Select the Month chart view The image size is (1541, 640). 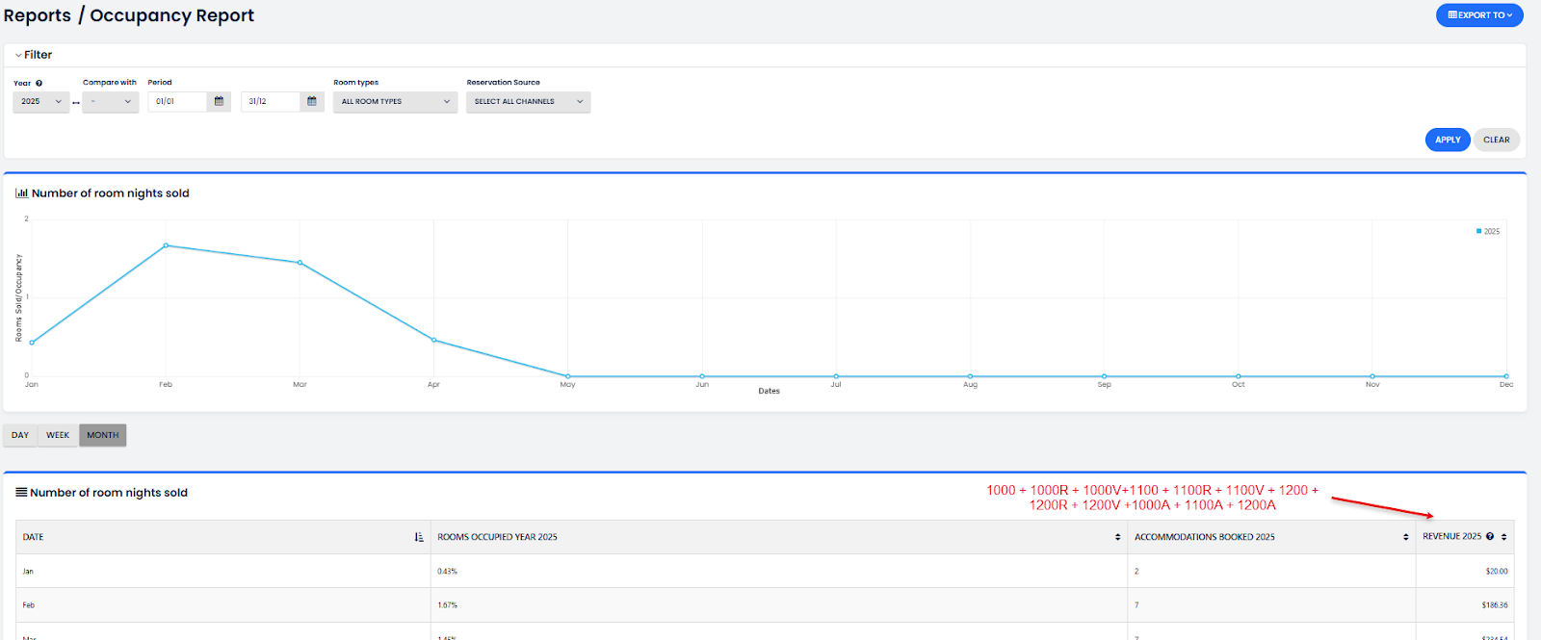103,435
